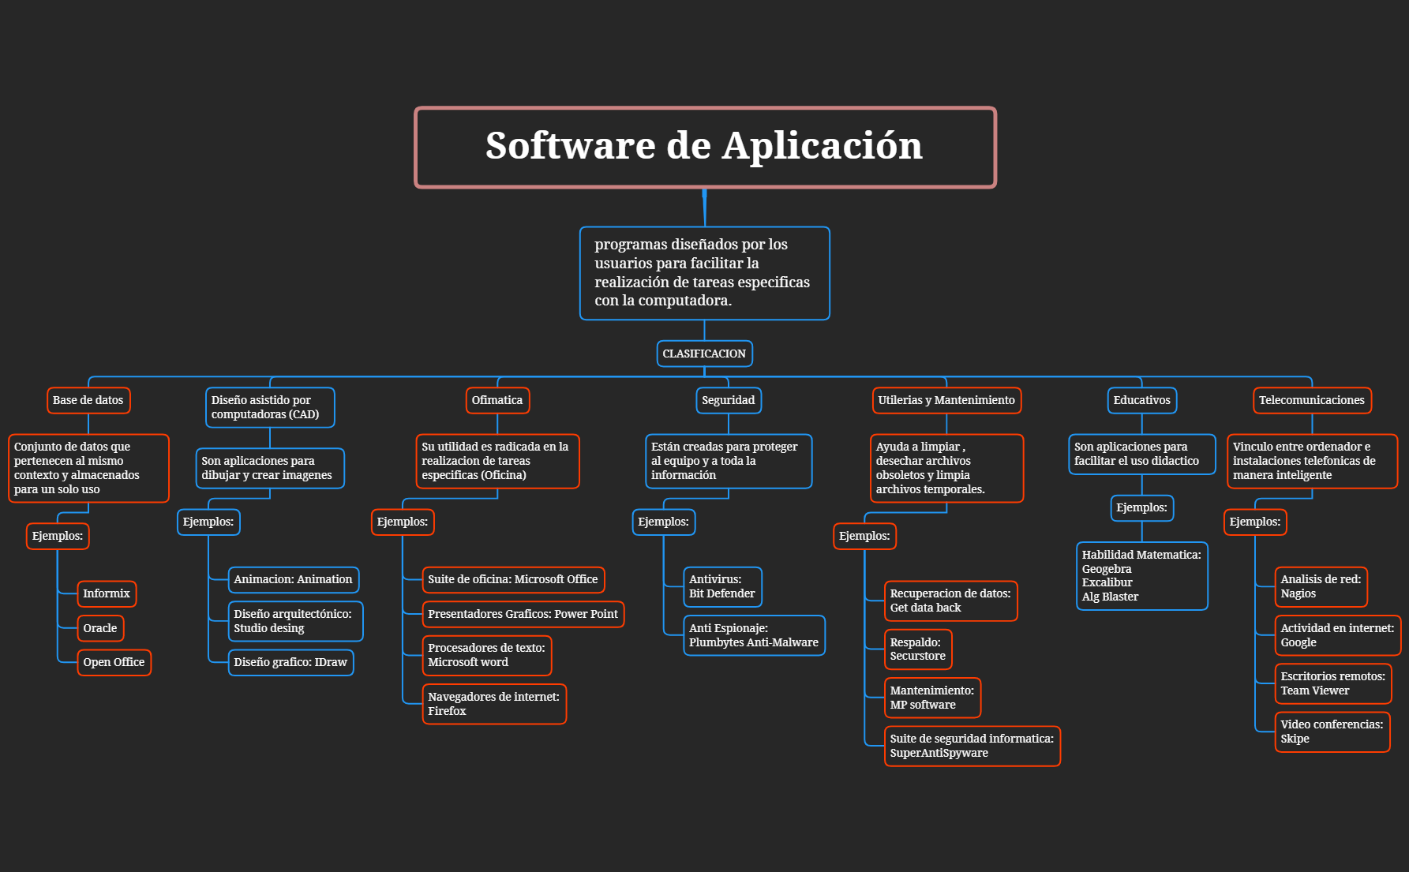
Task: Click the Educativos category node
Action: click(1141, 400)
